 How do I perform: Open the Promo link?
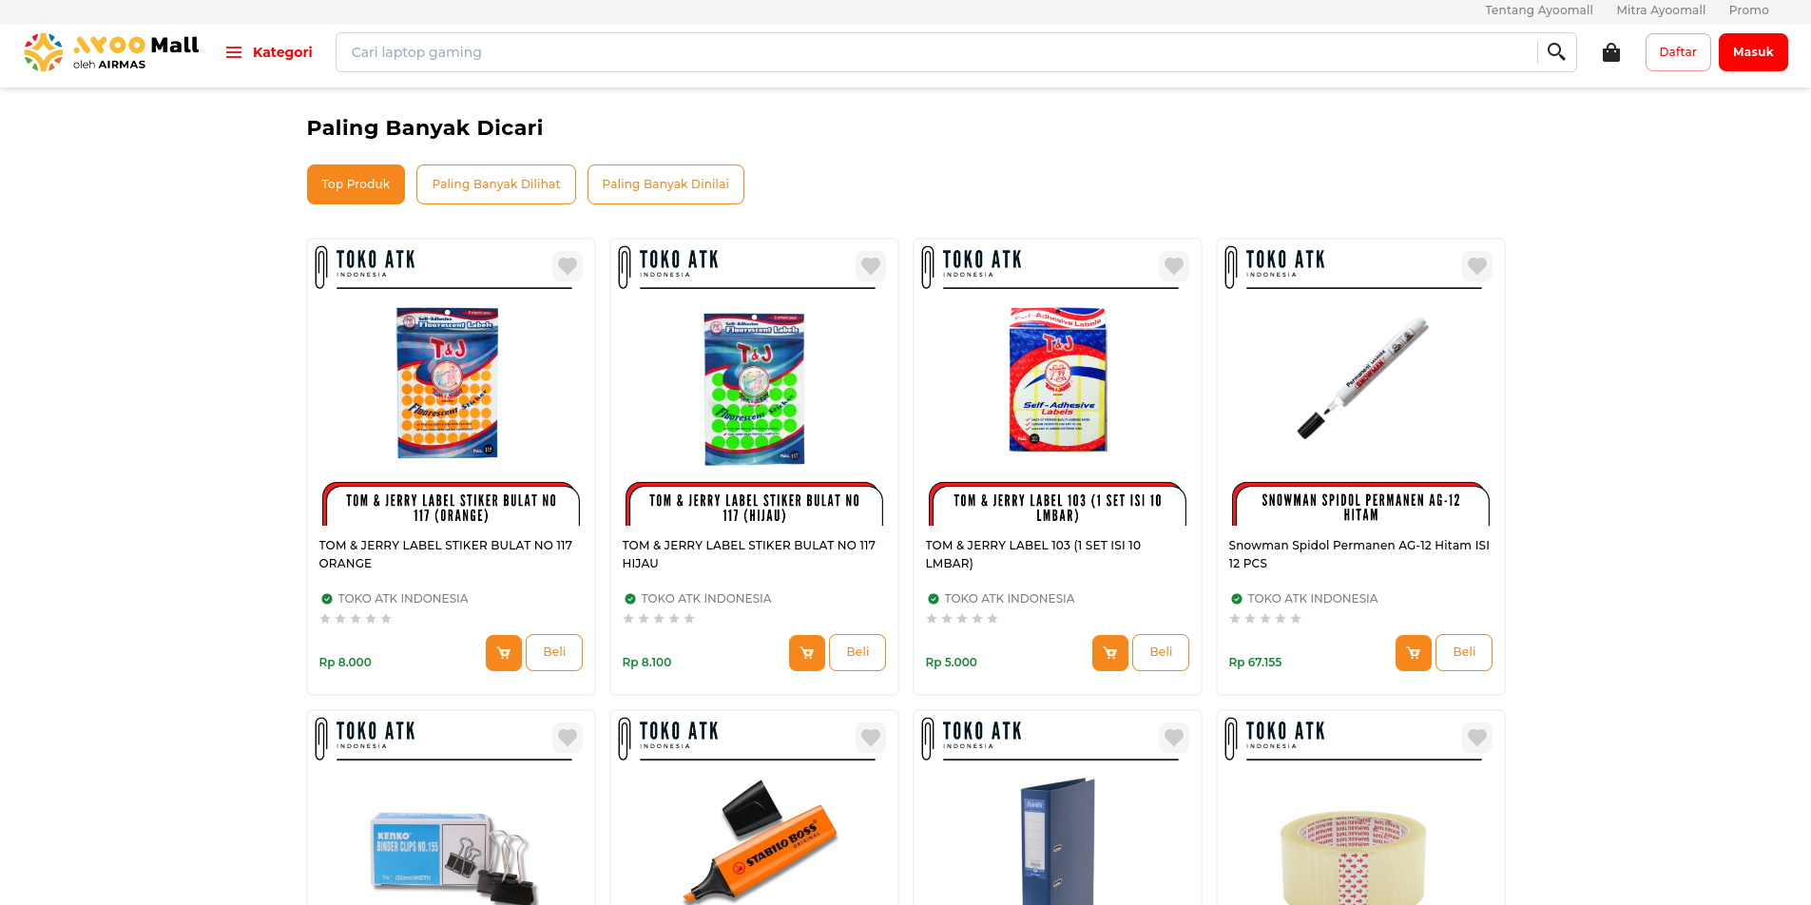(1748, 10)
